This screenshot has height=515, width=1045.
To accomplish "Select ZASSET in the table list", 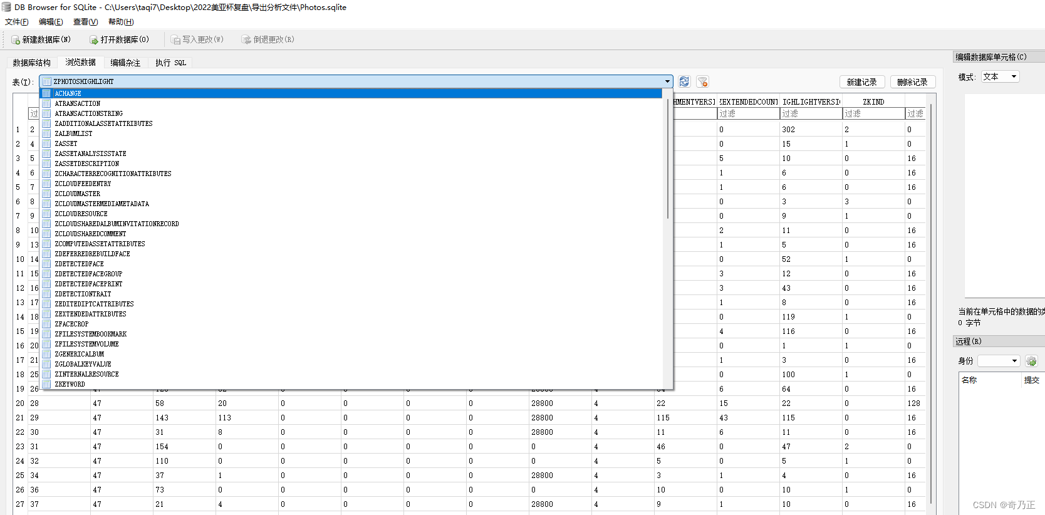I will coord(351,143).
